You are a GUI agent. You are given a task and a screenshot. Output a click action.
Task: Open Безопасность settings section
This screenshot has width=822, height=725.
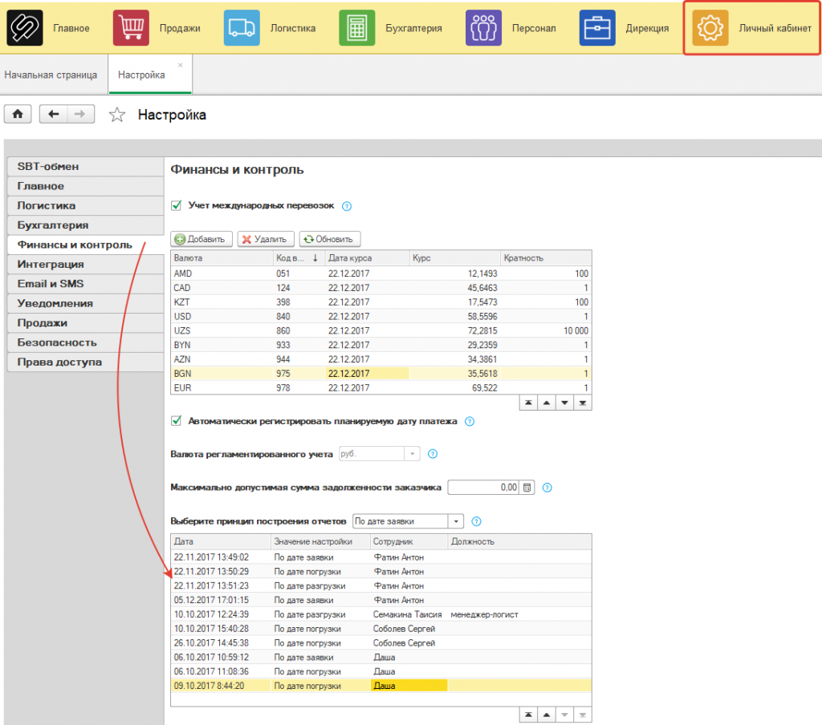coord(85,342)
